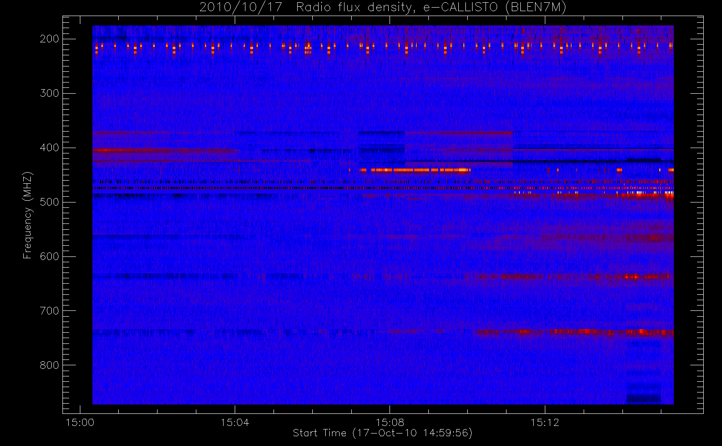Click the 15:00 time tick label

coord(80,422)
